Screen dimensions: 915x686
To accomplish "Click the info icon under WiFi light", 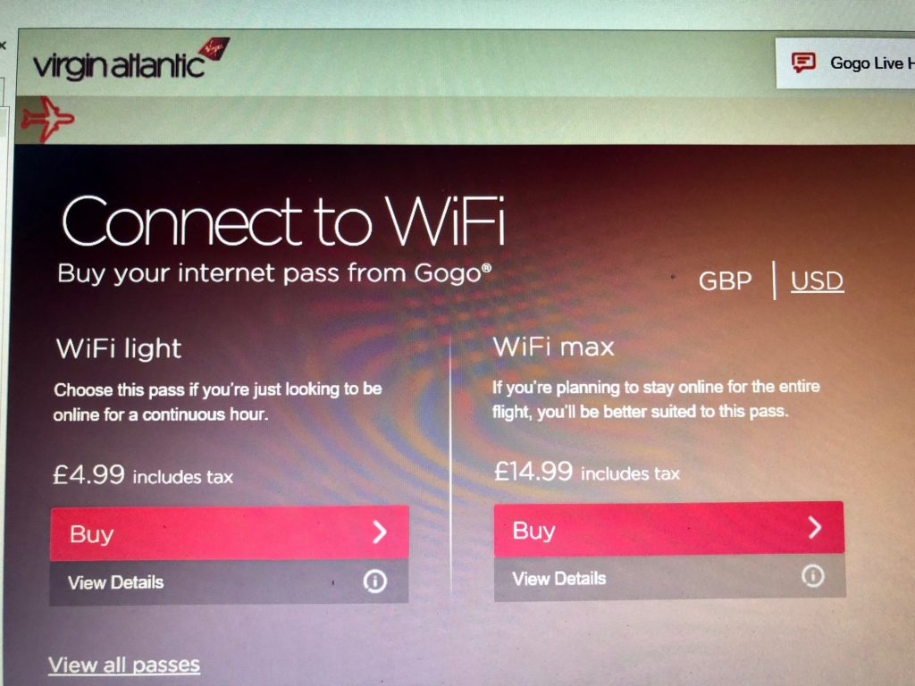I will tap(374, 581).
